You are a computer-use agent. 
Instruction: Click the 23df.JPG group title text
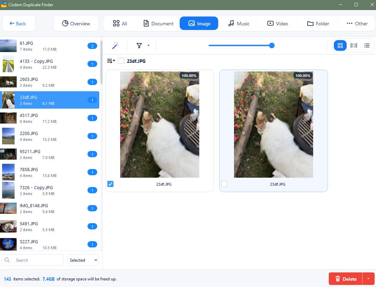pyautogui.click(x=136, y=61)
